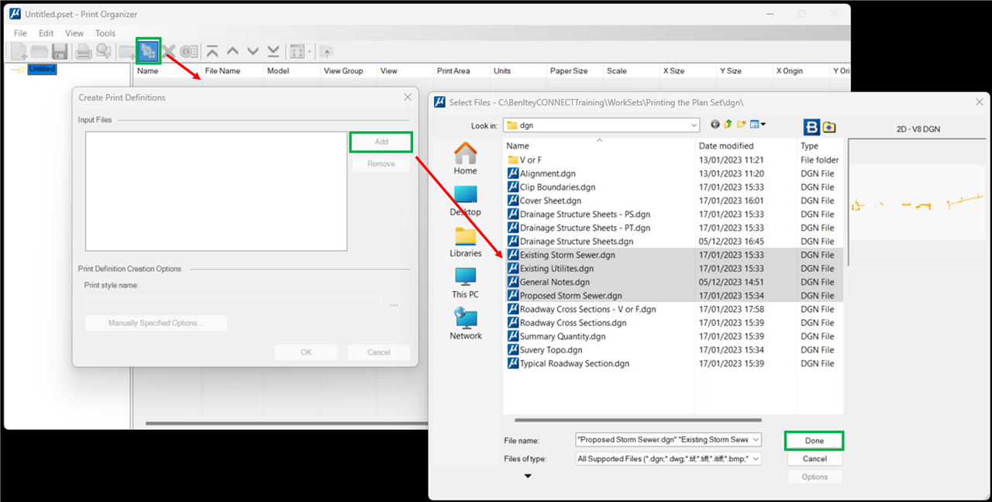This screenshot has width=992, height=502.
Task: Expand the File name combo box arrow
Action: [x=755, y=440]
